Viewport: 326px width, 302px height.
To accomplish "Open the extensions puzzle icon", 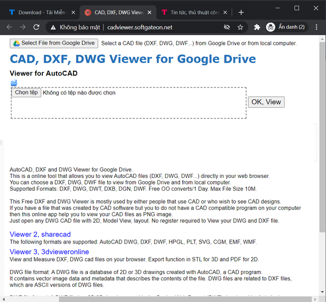I will click(x=257, y=27).
